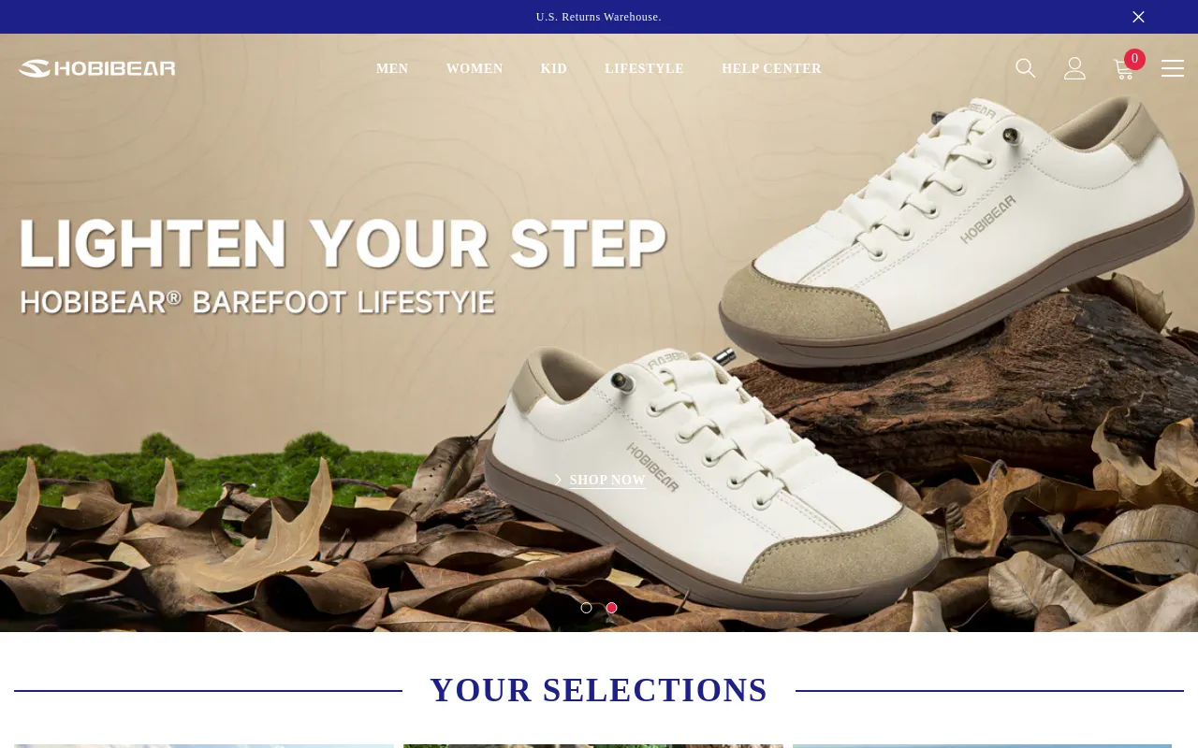Go to the Hobibear logo homepage
Viewport: 1198px width, 748px height.
point(97,68)
